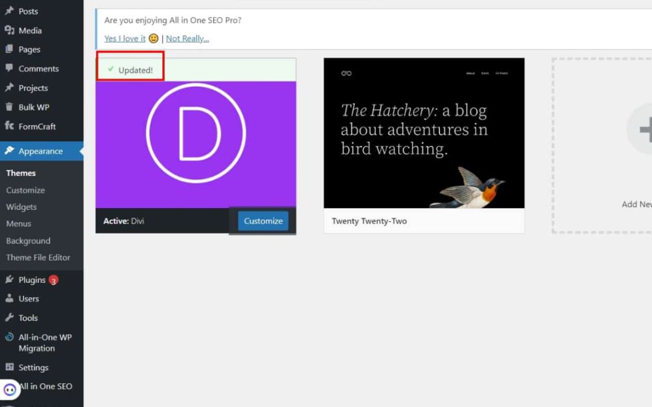Open the Background submenu item
Image resolution: width=652 pixels, height=407 pixels.
click(28, 241)
